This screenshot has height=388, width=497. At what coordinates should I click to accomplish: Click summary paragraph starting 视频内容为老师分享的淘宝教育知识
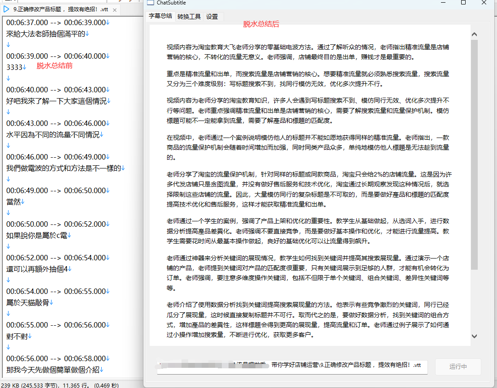pyautogui.click(x=308, y=111)
